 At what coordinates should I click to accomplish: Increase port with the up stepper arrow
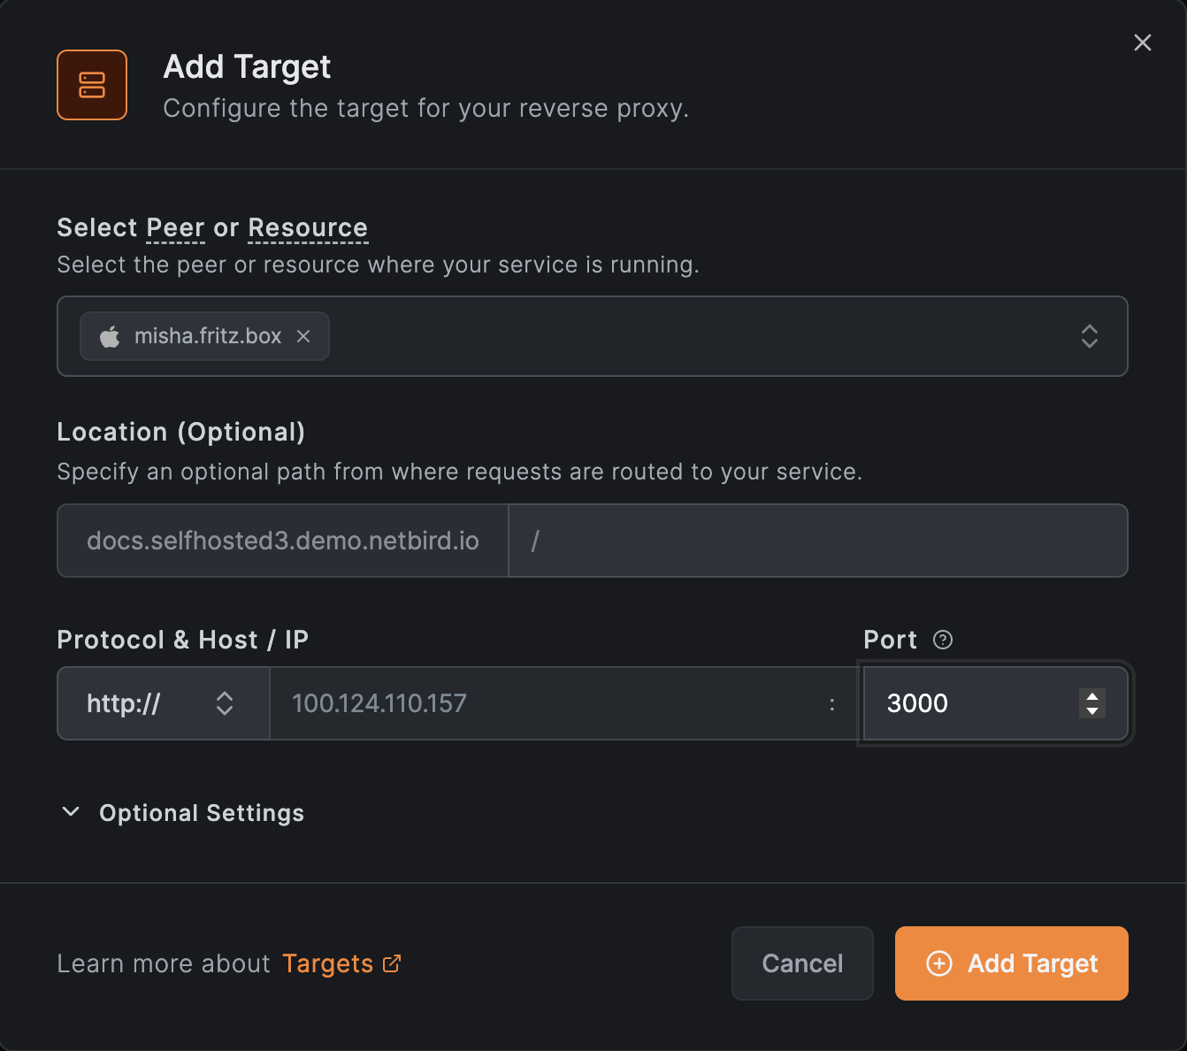1092,696
